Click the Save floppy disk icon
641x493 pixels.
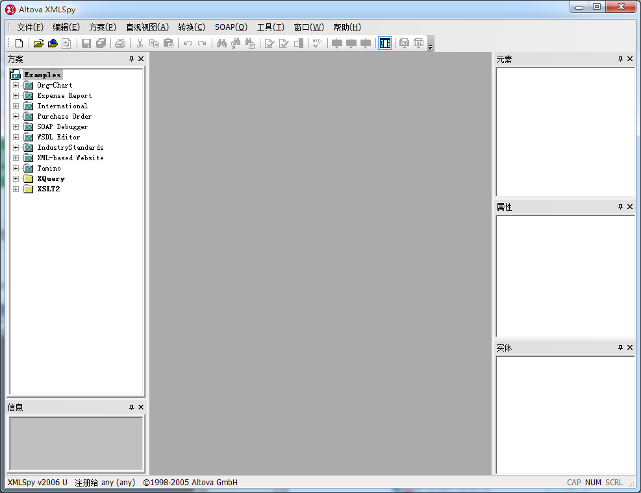86,43
